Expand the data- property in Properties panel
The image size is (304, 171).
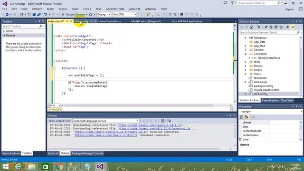[x=240, y=139]
